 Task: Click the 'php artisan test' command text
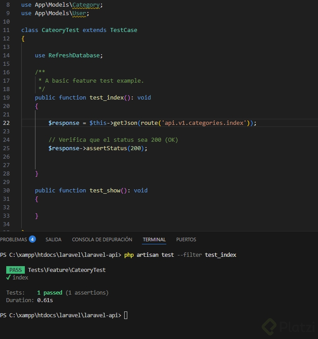pos(149,255)
